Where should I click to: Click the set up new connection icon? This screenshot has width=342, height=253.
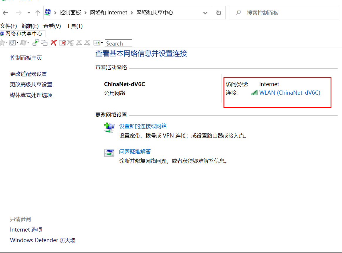[x=109, y=128]
